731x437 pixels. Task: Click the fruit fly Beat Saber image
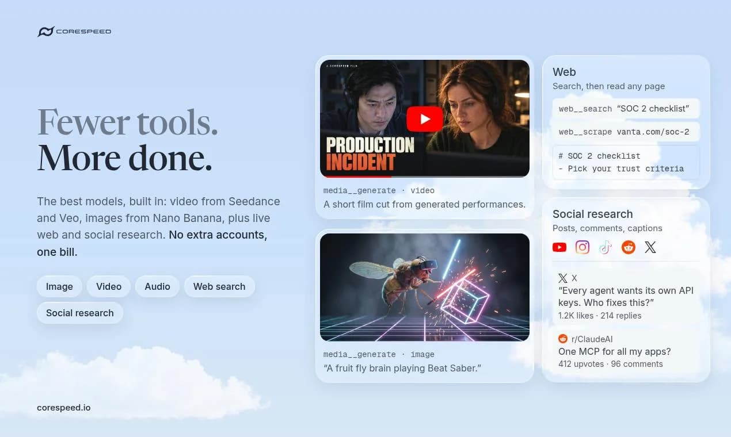[425, 287]
